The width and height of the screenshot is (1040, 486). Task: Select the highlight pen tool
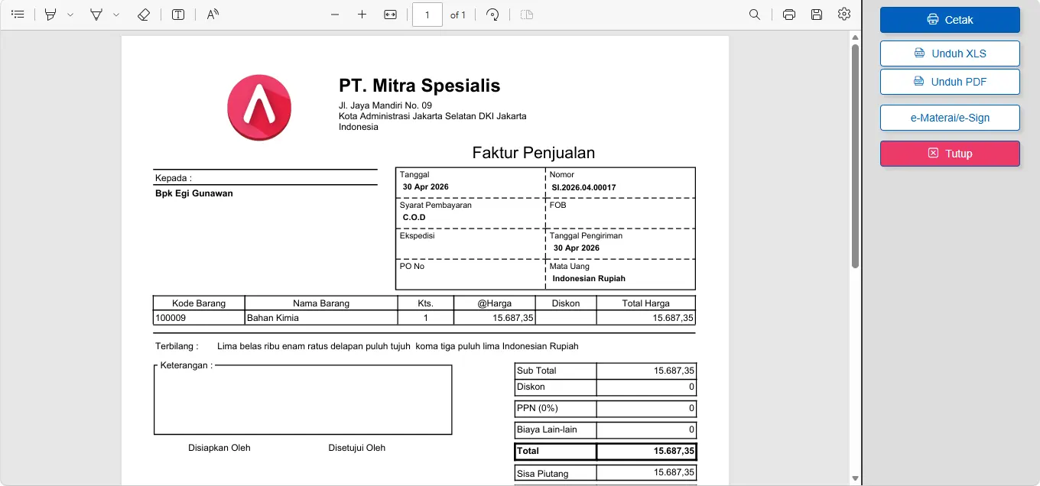(x=51, y=15)
